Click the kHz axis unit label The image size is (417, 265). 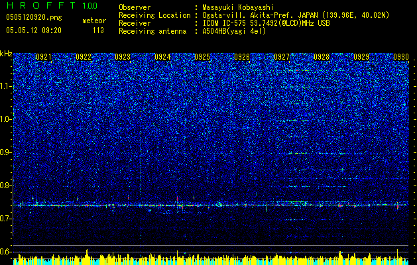click(6, 54)
